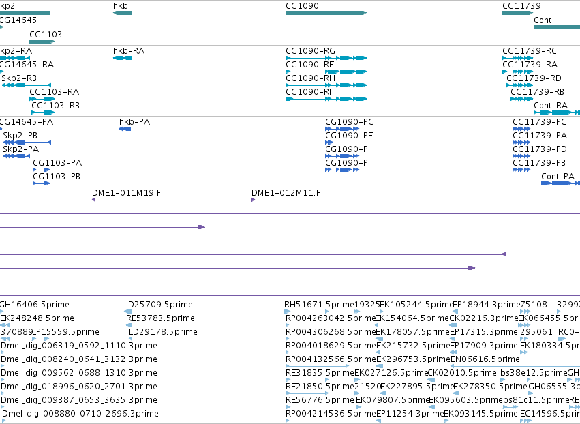Select the CG1090-PH protein
Image resolution: width=580 pixels, height=424 pixels.
point(342,156)
